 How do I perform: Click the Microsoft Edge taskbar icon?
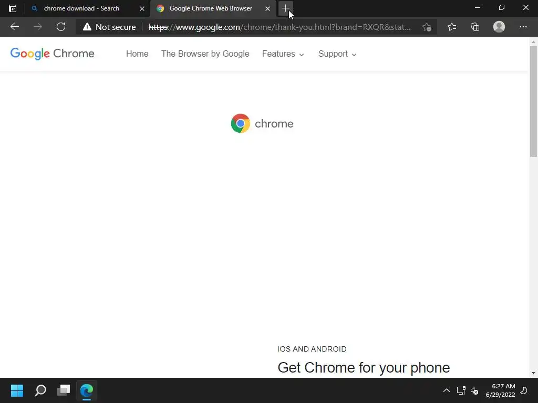point(87,390)
